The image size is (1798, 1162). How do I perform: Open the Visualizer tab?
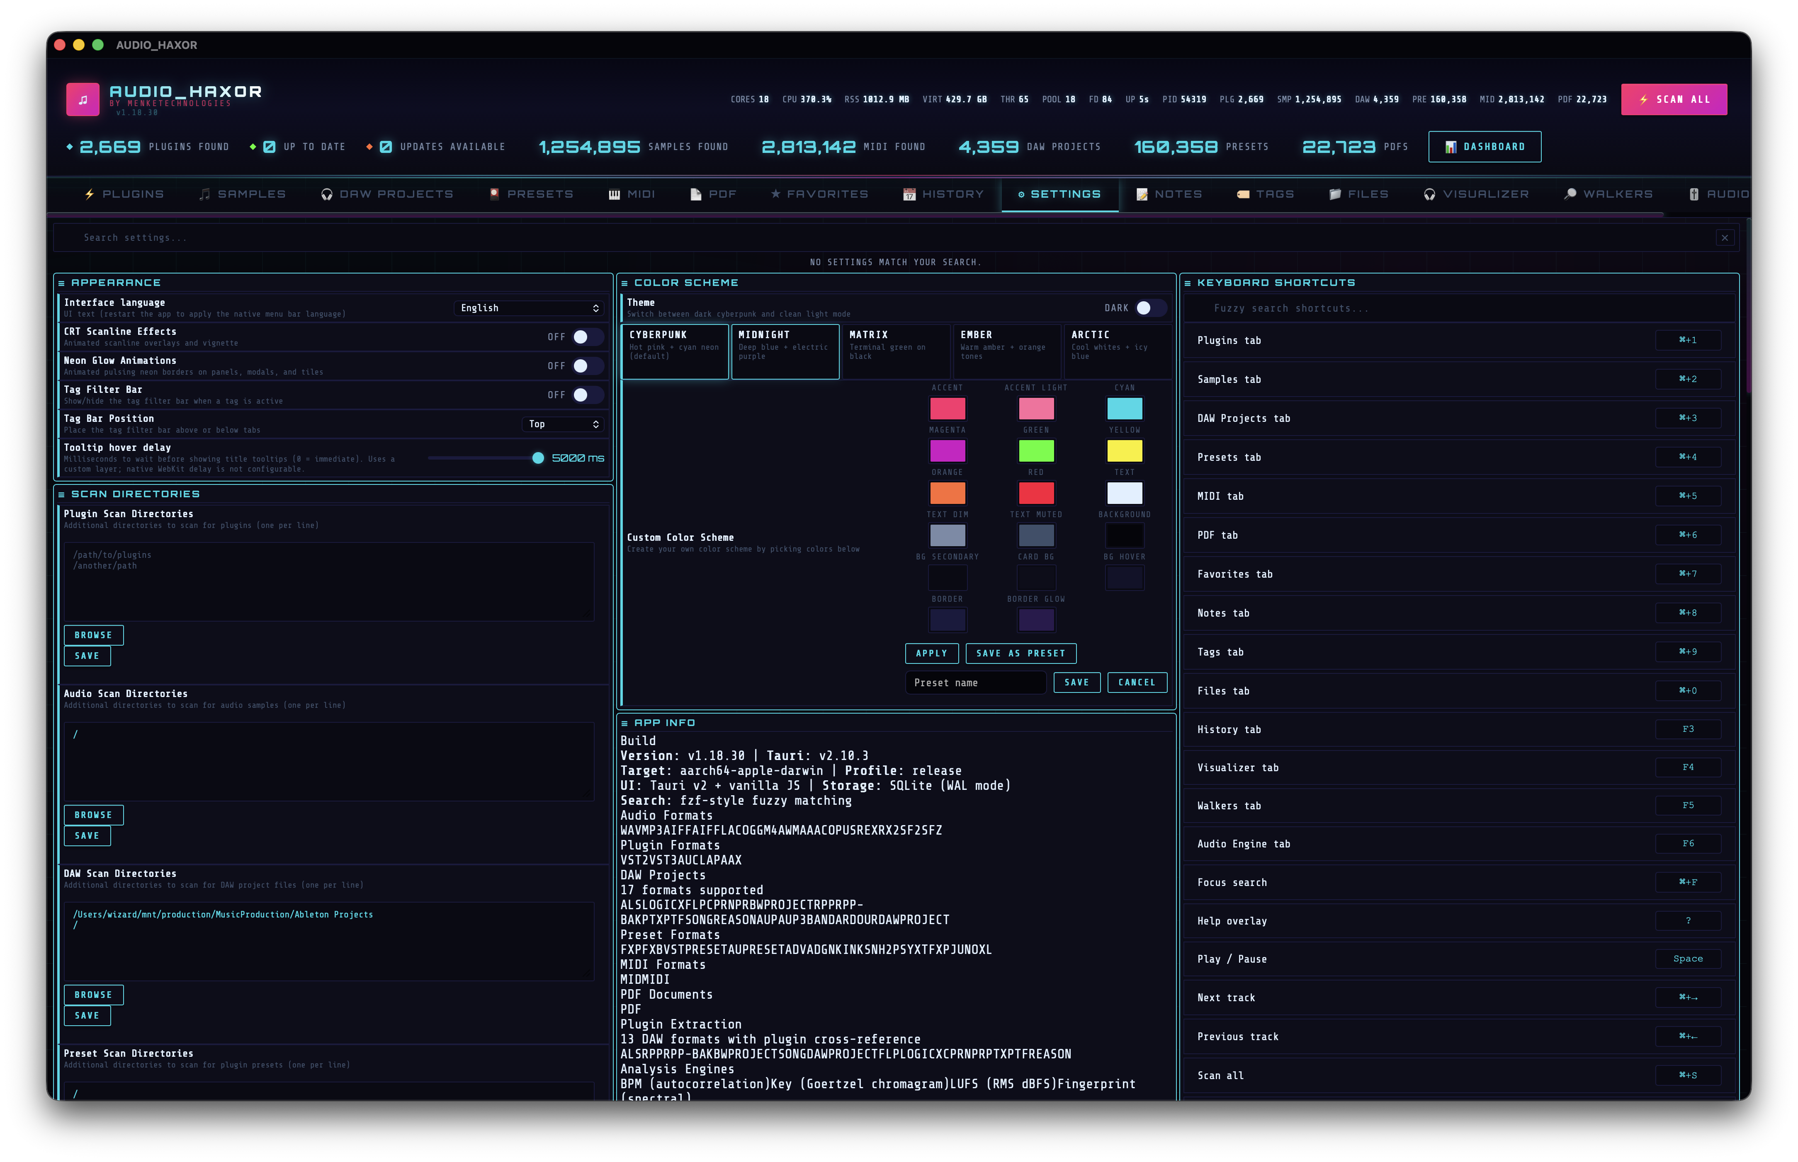pyautogui.click(x=1477, y=194)
